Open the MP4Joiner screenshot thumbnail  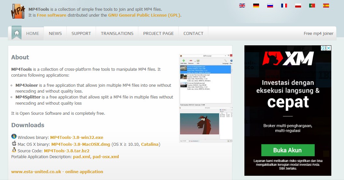(x=206, y=80)
